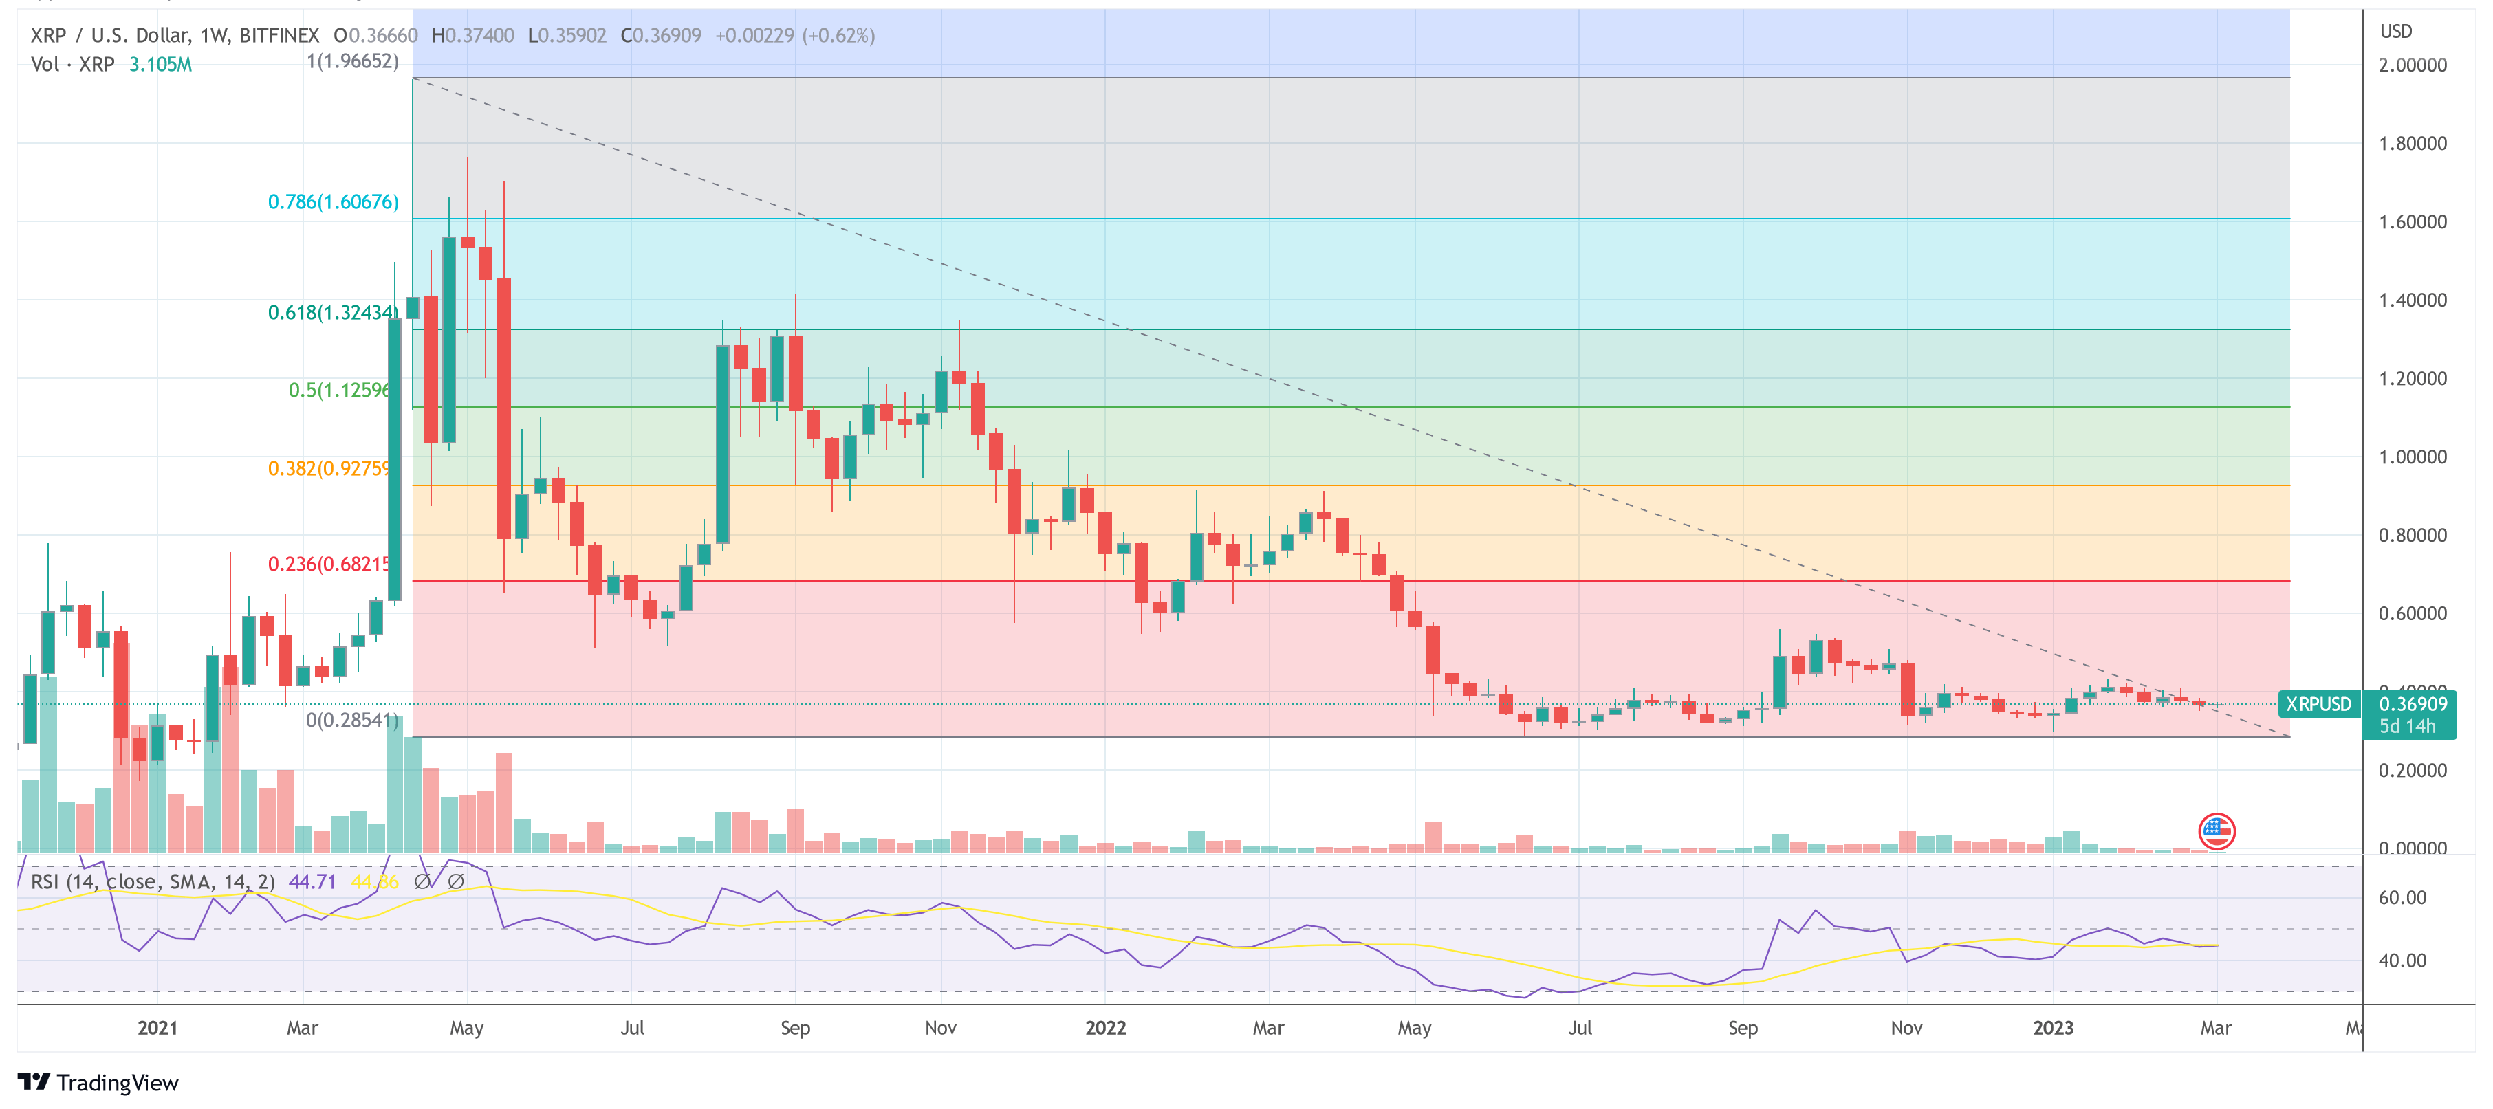Click the XRPUSD price tag label
The height and width of the screenshot is (1109, 2493).
click(x=2319, y=703)
